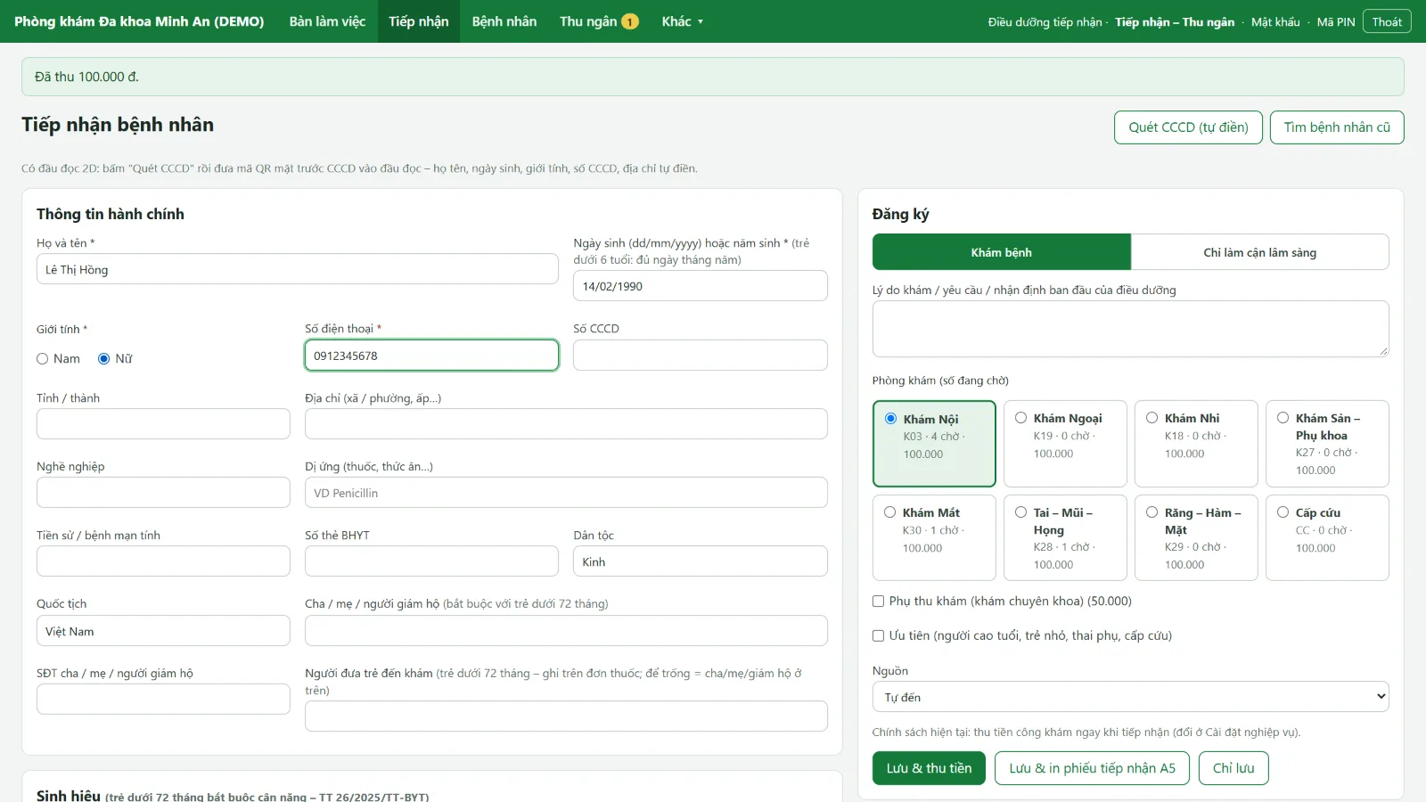Click the Chỉ lưu button
The width and height of the screenshot is (1426, 802).
tap(1233, 768)
